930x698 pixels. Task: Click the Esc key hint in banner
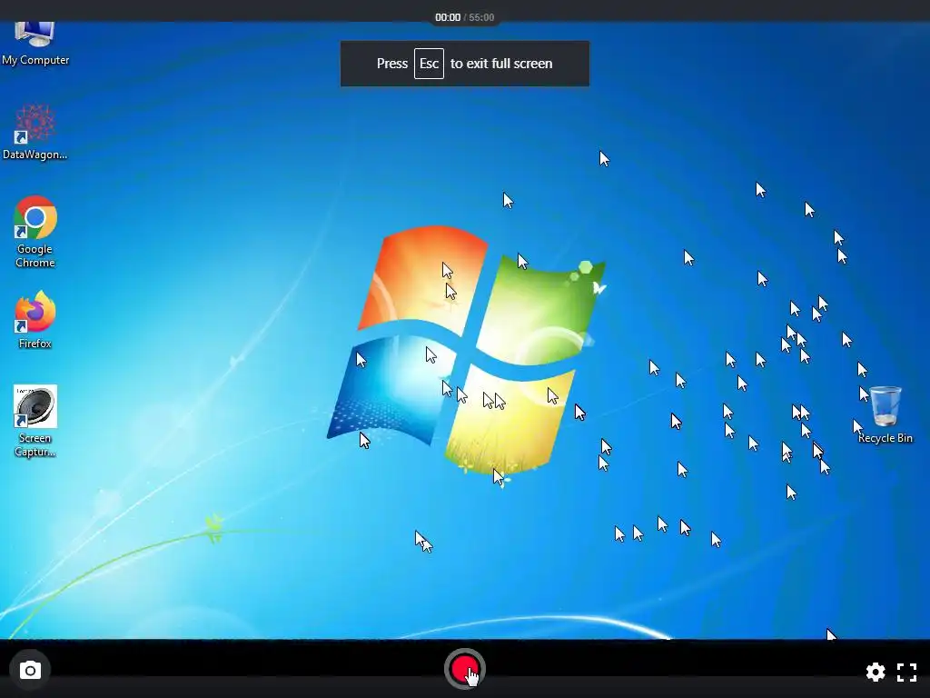pyautogui.click(x=429, y=64)
